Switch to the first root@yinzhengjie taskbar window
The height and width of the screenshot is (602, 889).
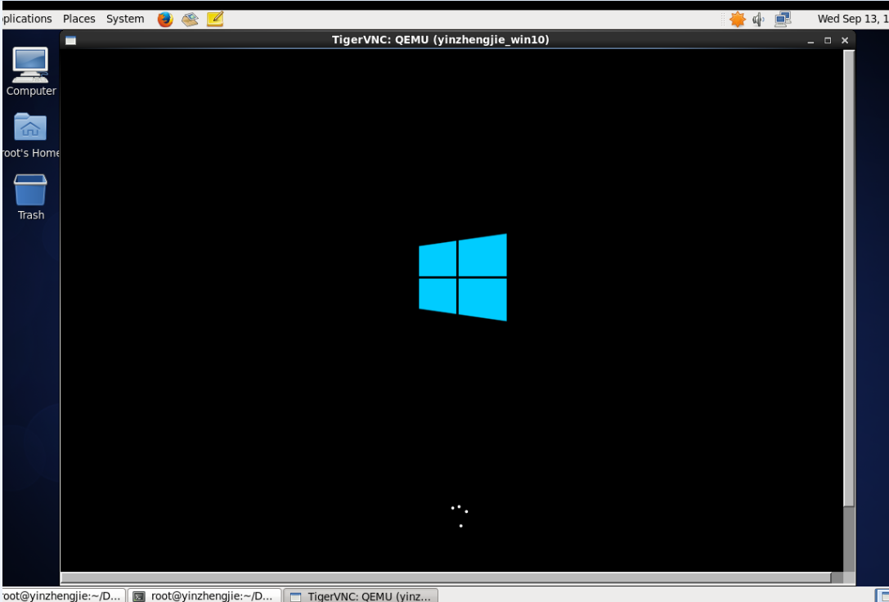coord(62,595)
